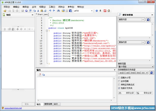Switch to the 搜索结果 tab
The image size is (156, 111).
(48, 104)
